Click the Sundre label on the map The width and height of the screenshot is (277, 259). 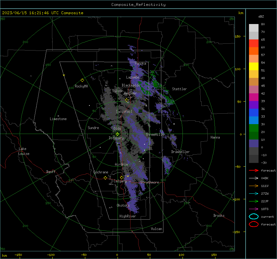[93, 128]
